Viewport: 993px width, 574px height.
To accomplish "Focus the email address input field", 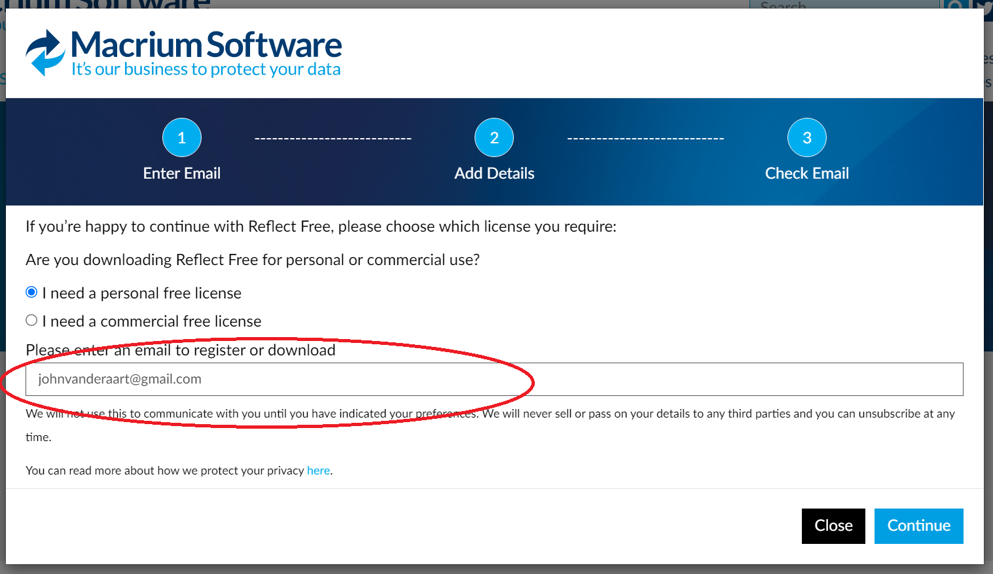I will pyautogui.click(x=494, y=380).
